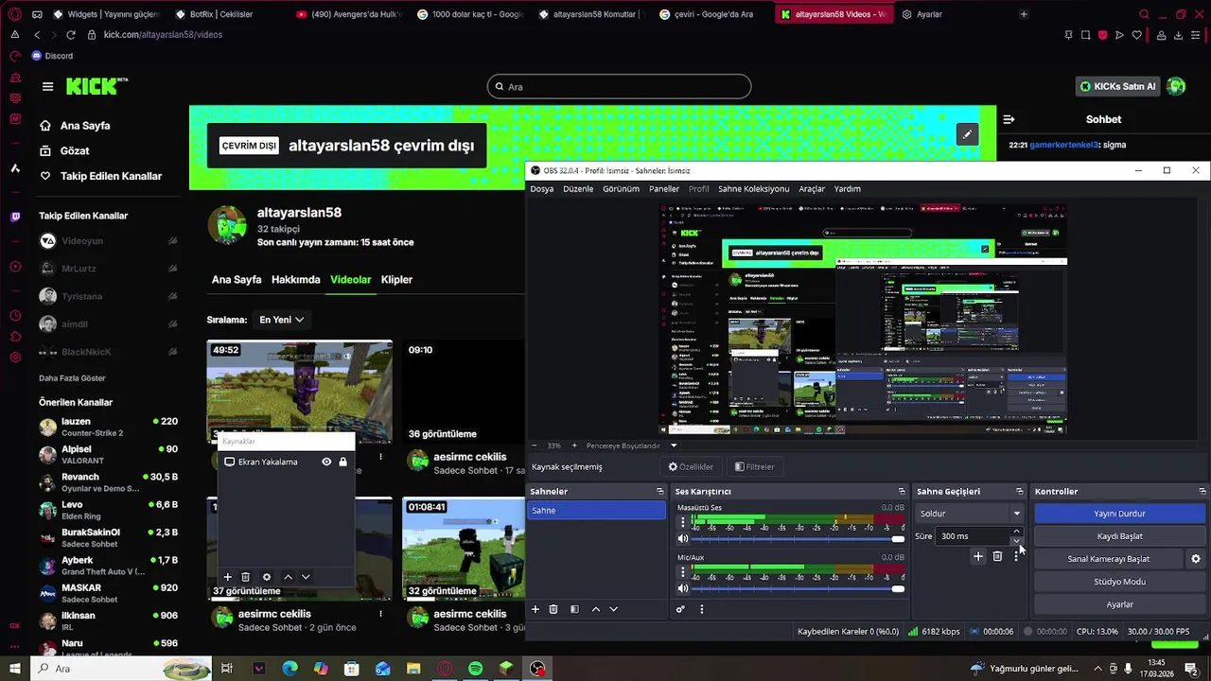Image resolution: width=1211 pixels, height=681 pixels.
Task: Open the Kick hamburger menu
Action: click(x=47, y=86)
